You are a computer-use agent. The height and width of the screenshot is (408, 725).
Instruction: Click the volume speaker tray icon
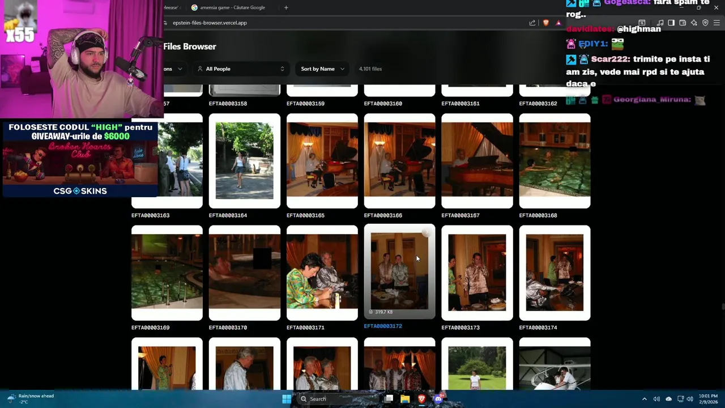click(x=656, y=399)
